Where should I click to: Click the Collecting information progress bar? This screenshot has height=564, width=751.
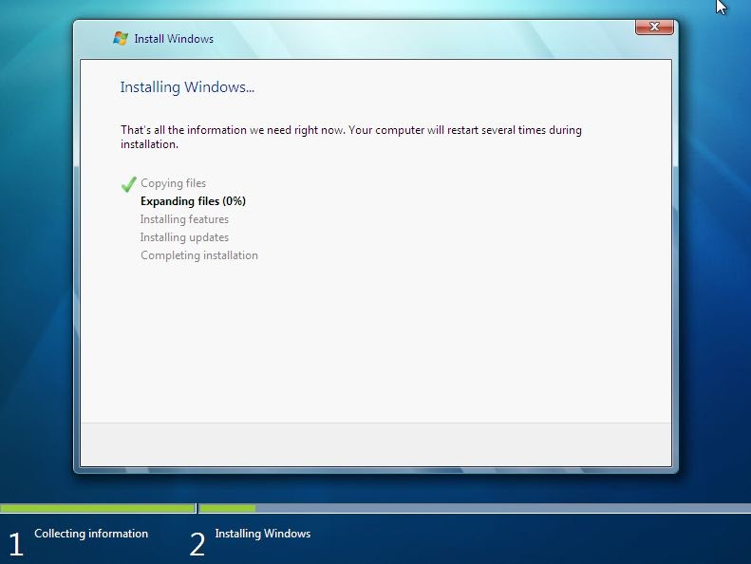pos(98,508)
